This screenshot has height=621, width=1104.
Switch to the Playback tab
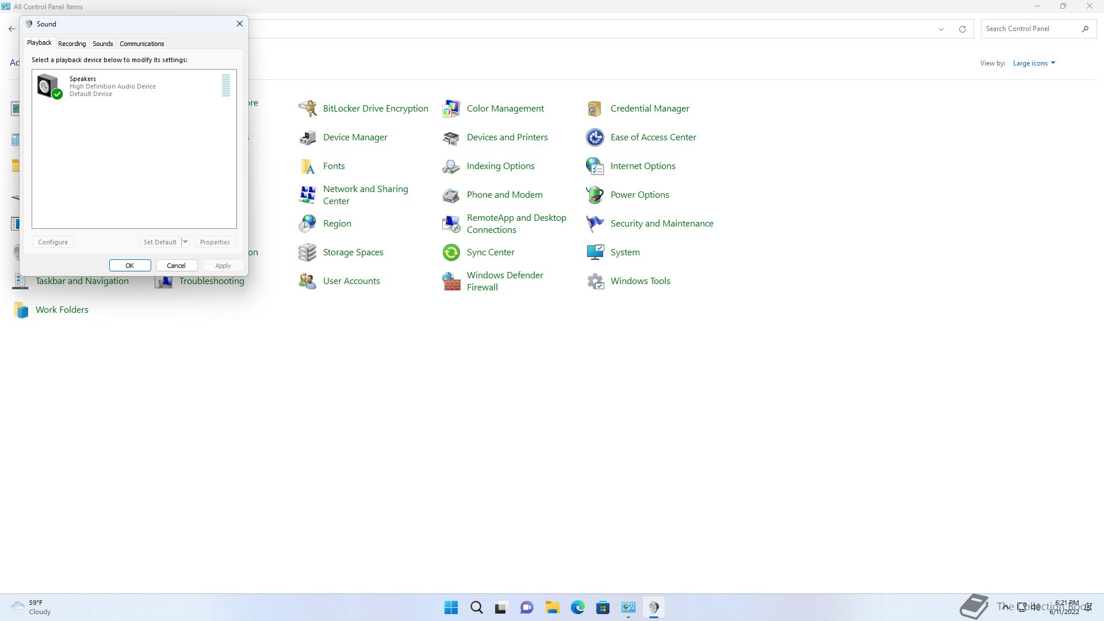tap(39, 43)
